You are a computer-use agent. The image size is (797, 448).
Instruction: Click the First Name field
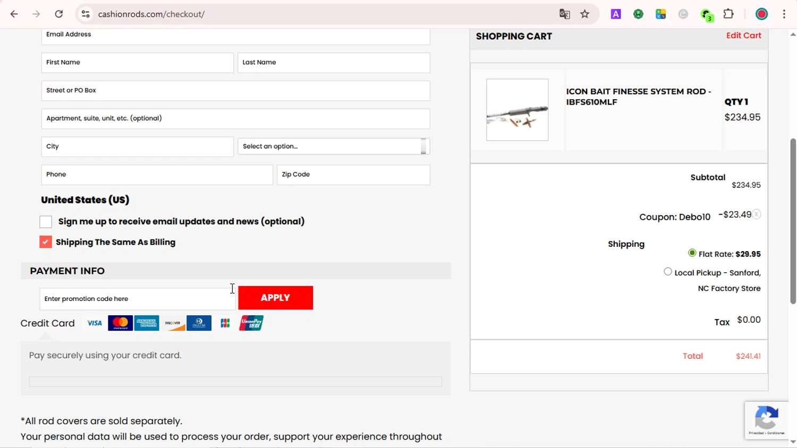pyautogui.click(x=138, y=63)
